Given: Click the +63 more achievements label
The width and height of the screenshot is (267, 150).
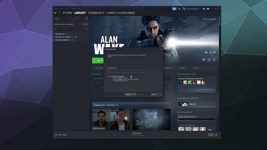Looking at the screenshot, I should tap(209, 130).
